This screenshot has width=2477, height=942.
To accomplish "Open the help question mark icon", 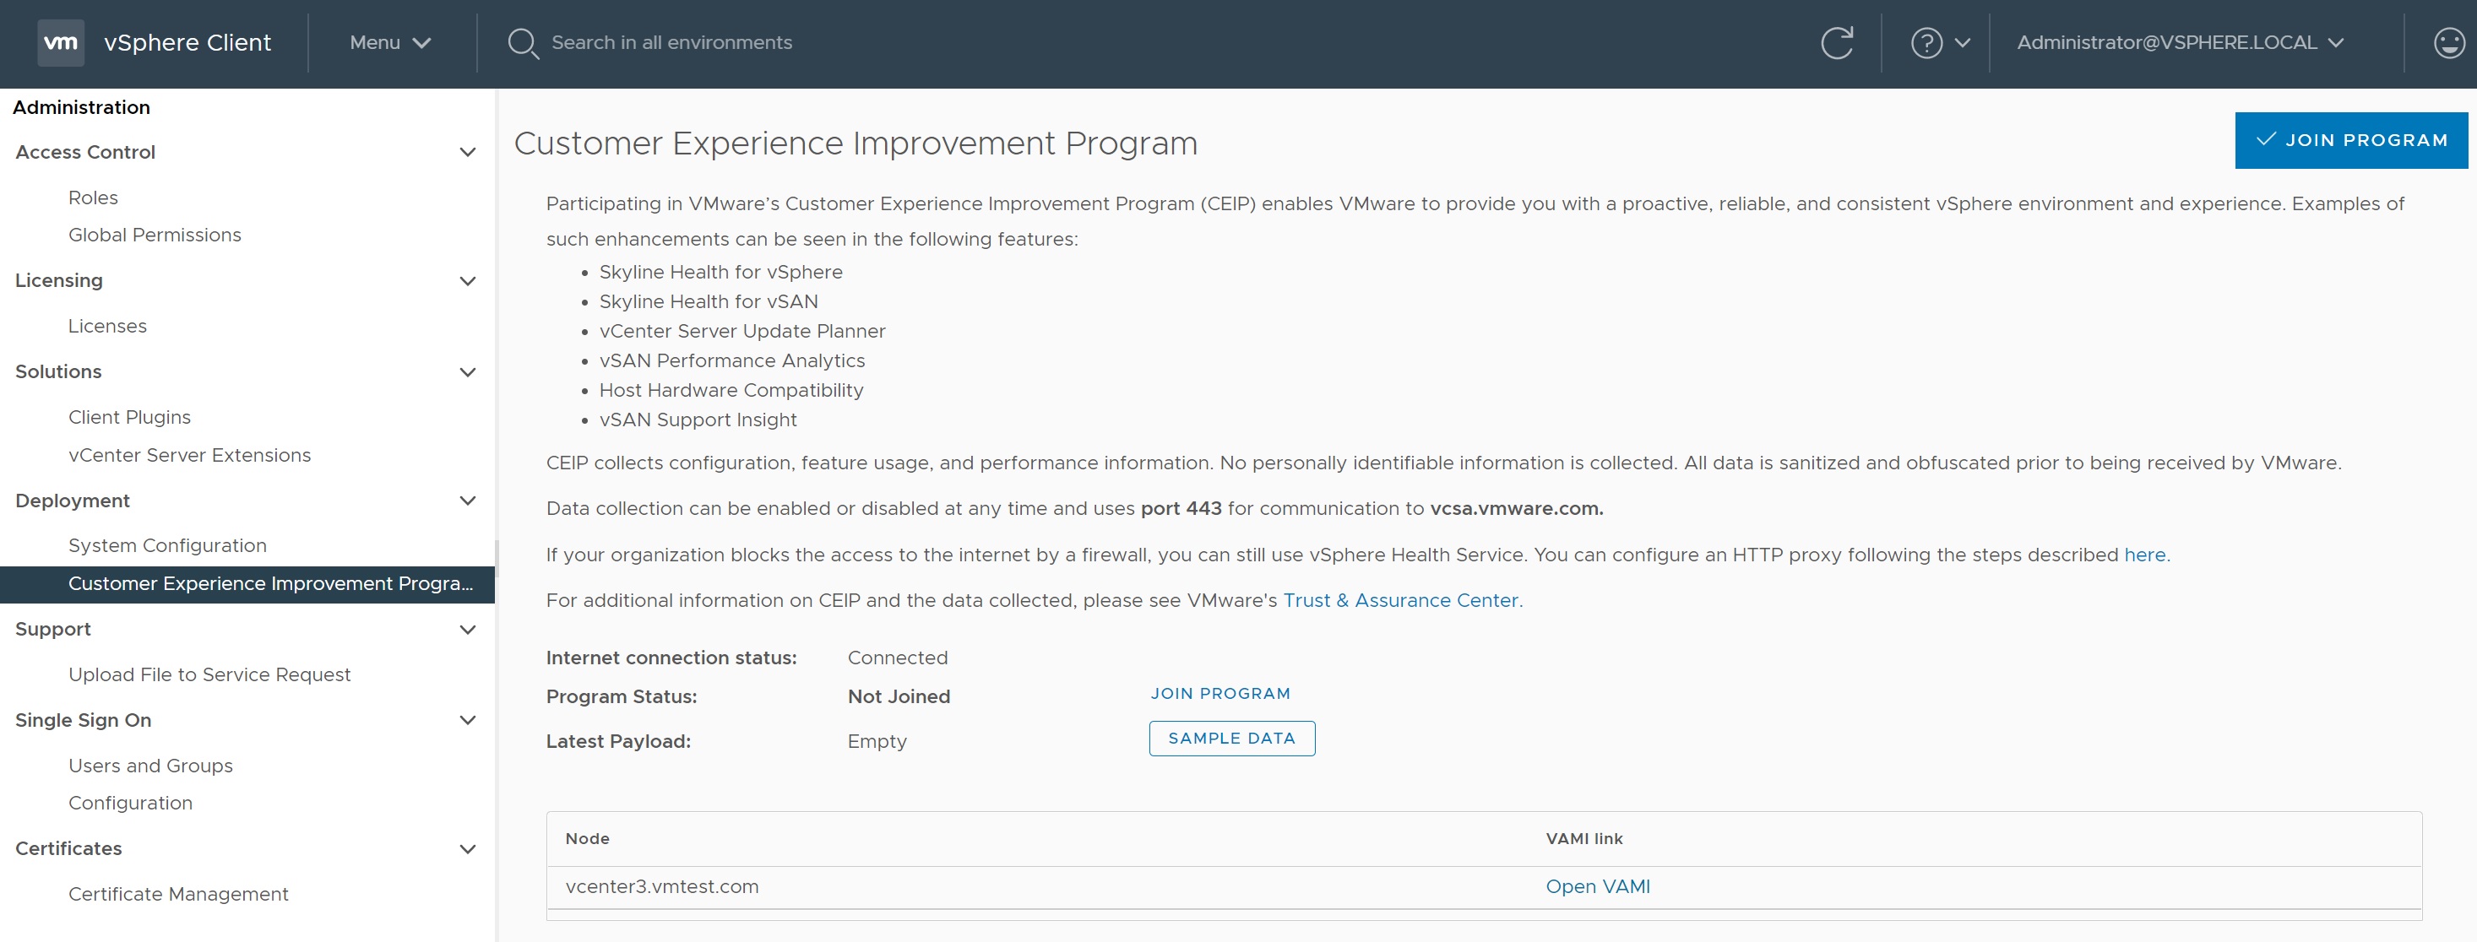I will [x=1926, y=42].
